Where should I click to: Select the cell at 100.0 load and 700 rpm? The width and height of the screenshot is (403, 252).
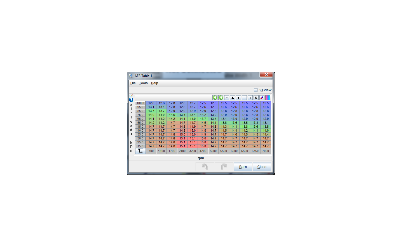[x=151, y=103]
